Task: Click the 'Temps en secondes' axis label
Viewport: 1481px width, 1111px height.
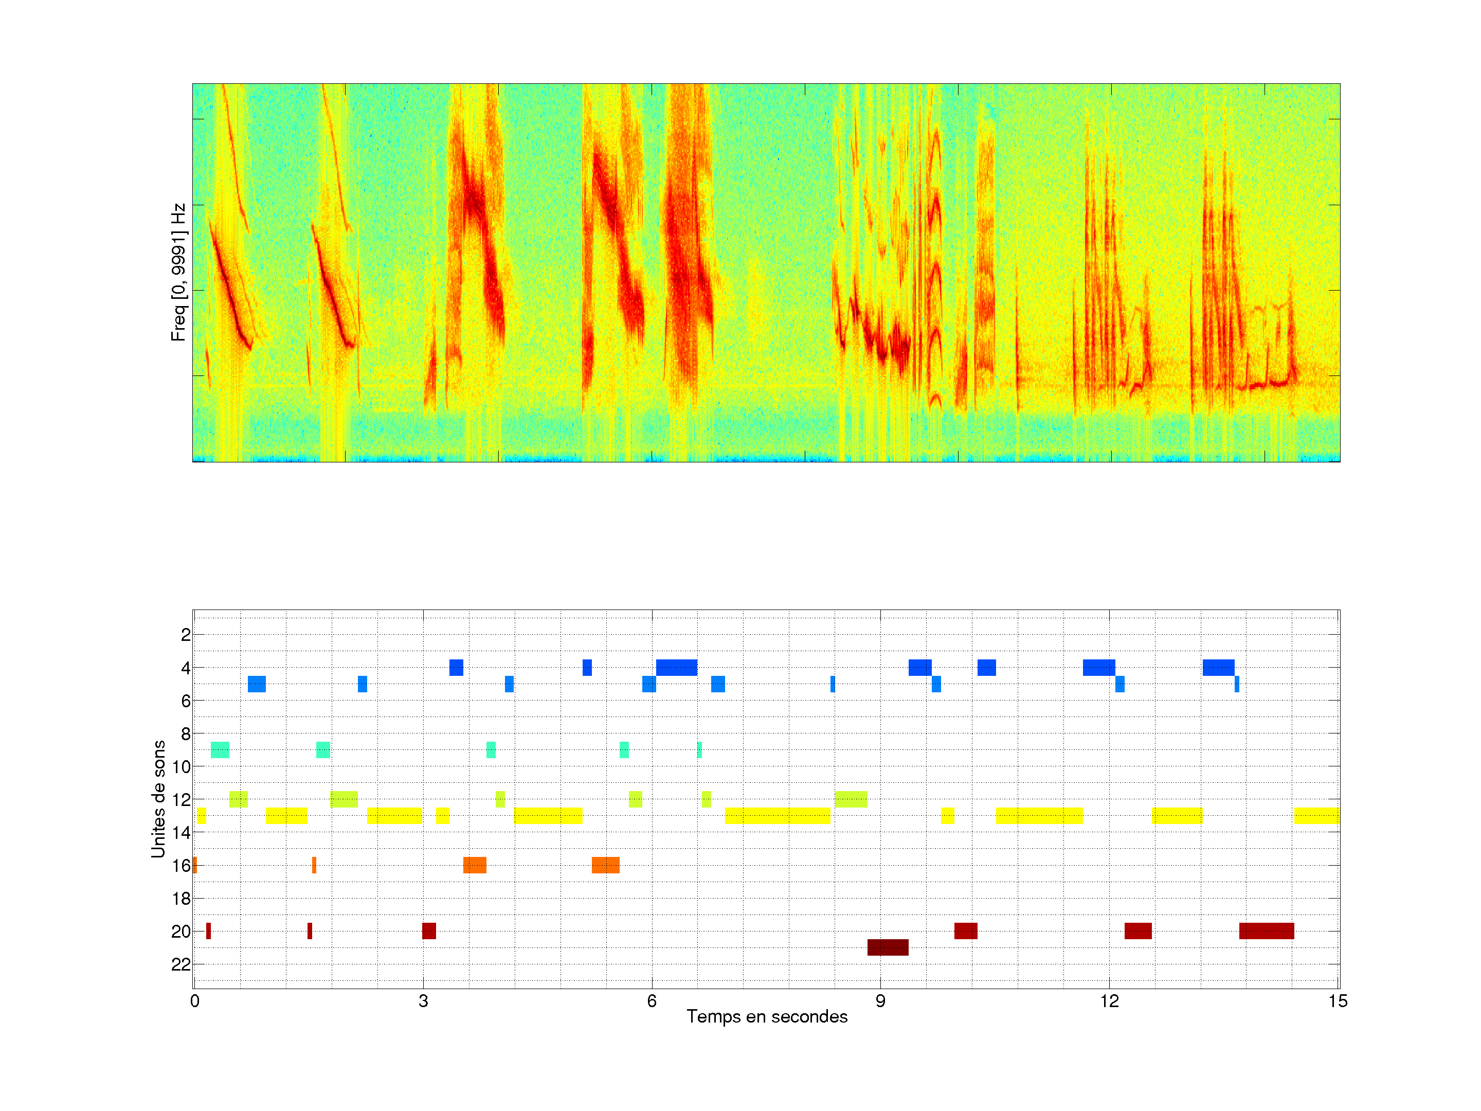Action: [767, 1016]
